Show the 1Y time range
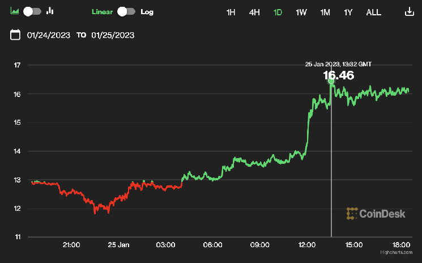This screenshot has width=422, height=263. [348, 12]
